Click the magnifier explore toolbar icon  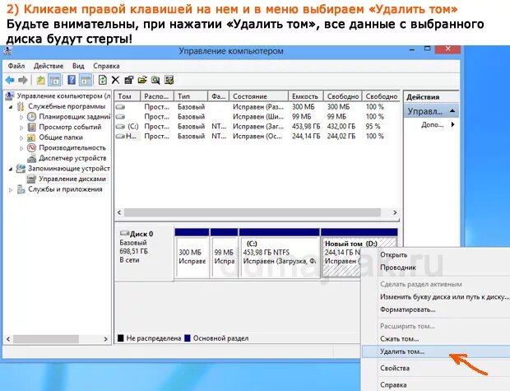pyautogui.click(x=155, y=80)
